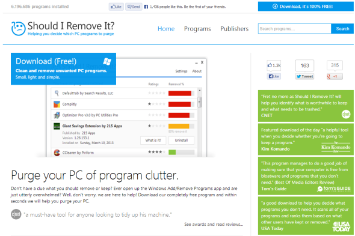Click the Ratings column header
The height and width of the screenshot is (236, 355).
(153, 84)
